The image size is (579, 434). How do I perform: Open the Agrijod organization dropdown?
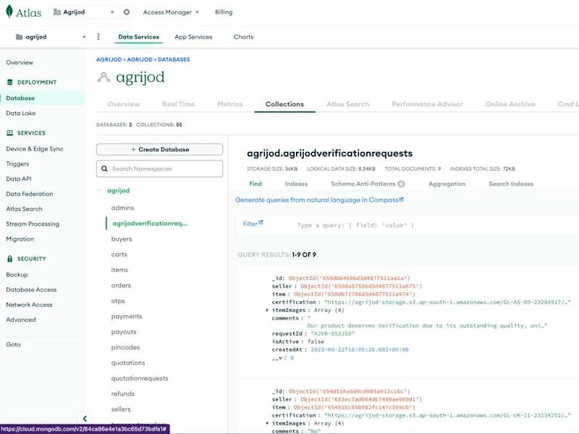84,12
